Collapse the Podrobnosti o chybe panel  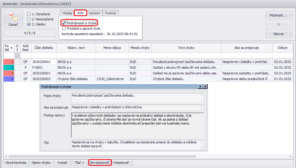tap(200, 86)
